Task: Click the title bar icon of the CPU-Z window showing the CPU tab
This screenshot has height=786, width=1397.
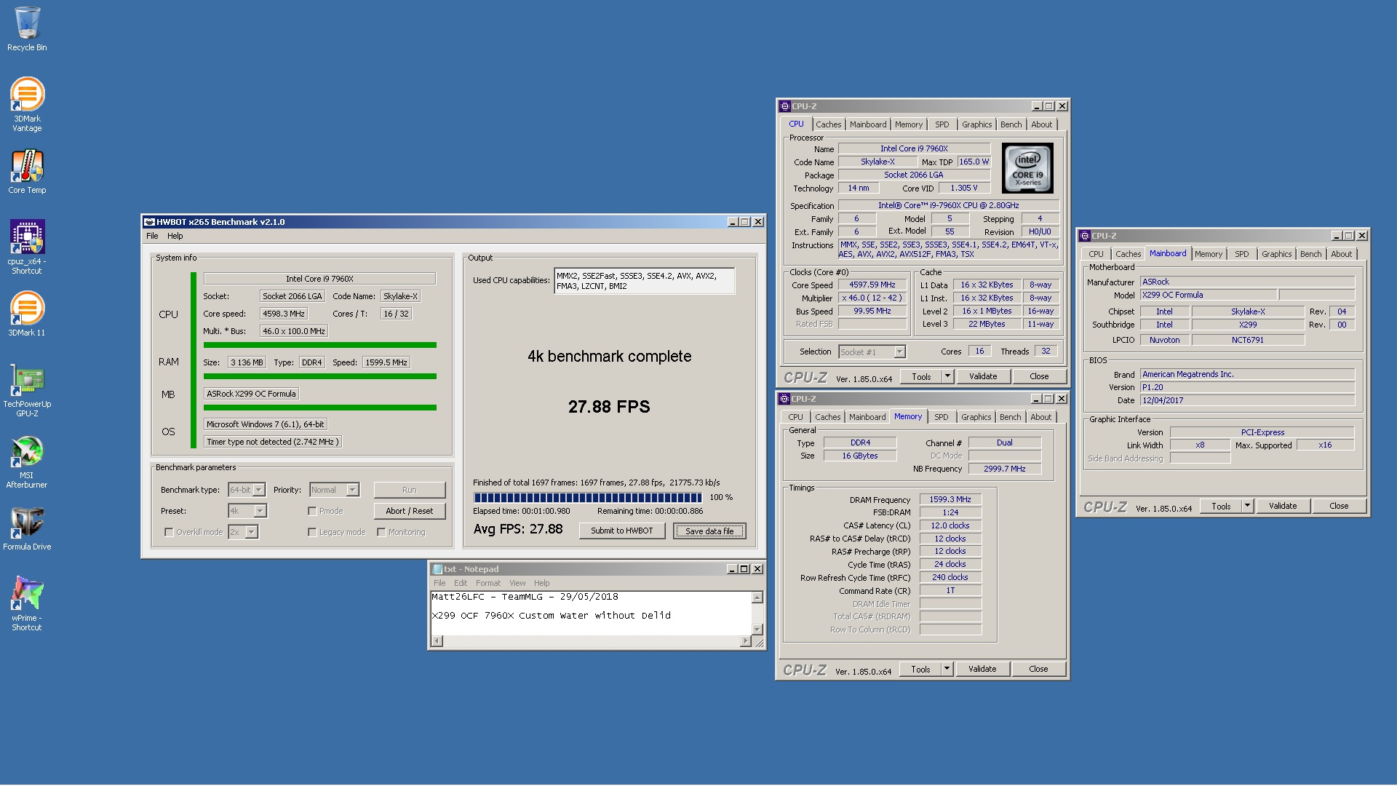Action: click(x=785, y=106)
